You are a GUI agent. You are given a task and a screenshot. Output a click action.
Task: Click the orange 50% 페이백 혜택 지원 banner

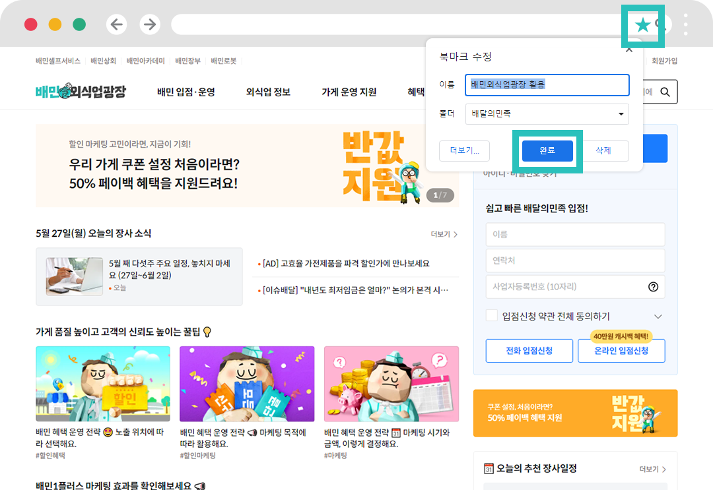pos(575,413)
